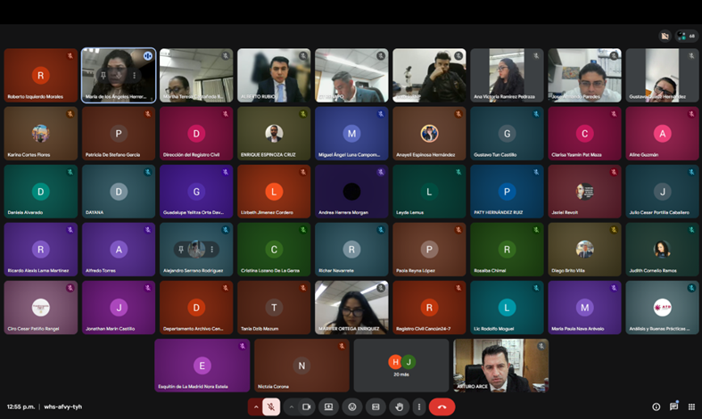Image resolution: width=702 pixels, height=419 pixels.
Task: Select Karina Cortes Flores tile
Action: [41, 134]
